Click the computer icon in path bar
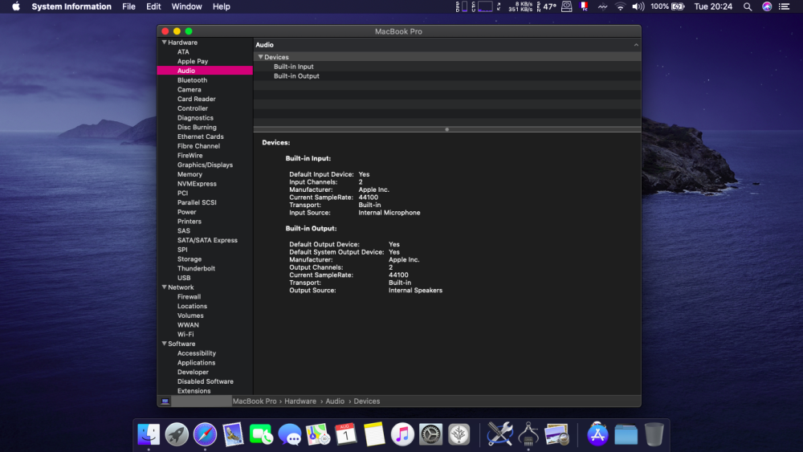 [165, 401]
